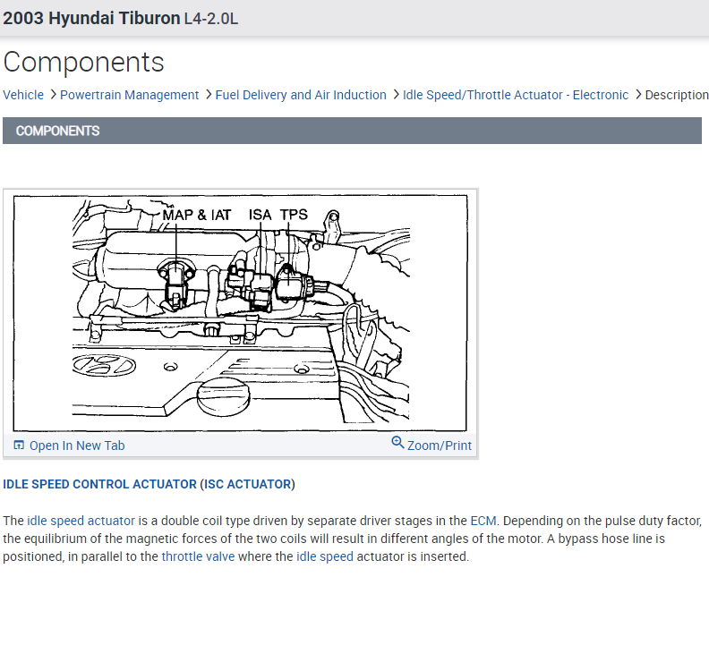This screenshot has width=709, height=645.
Task: Open the diagram in a new tab
Action: 77,446
